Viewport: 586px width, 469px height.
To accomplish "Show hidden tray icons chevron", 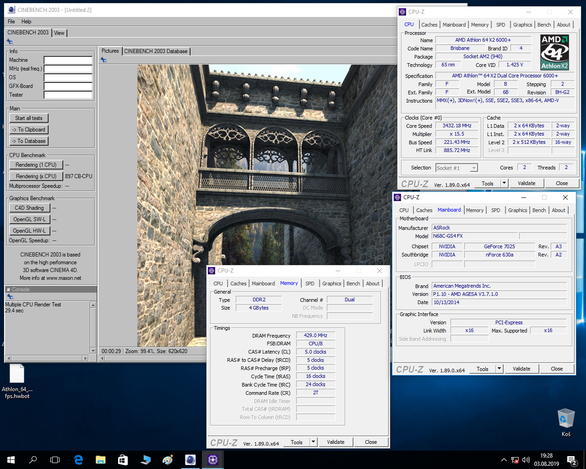I will [504, 460].
